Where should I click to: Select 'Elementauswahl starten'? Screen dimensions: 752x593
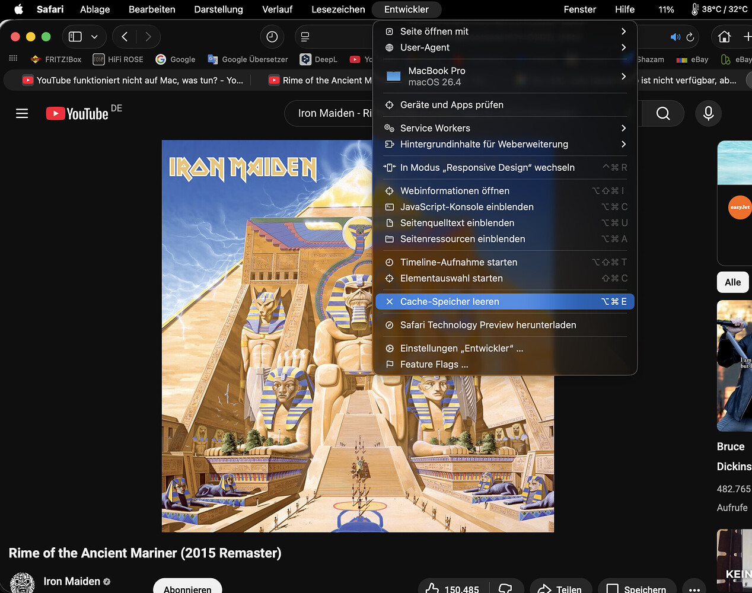pyautogui.click(x=505, y=278)
